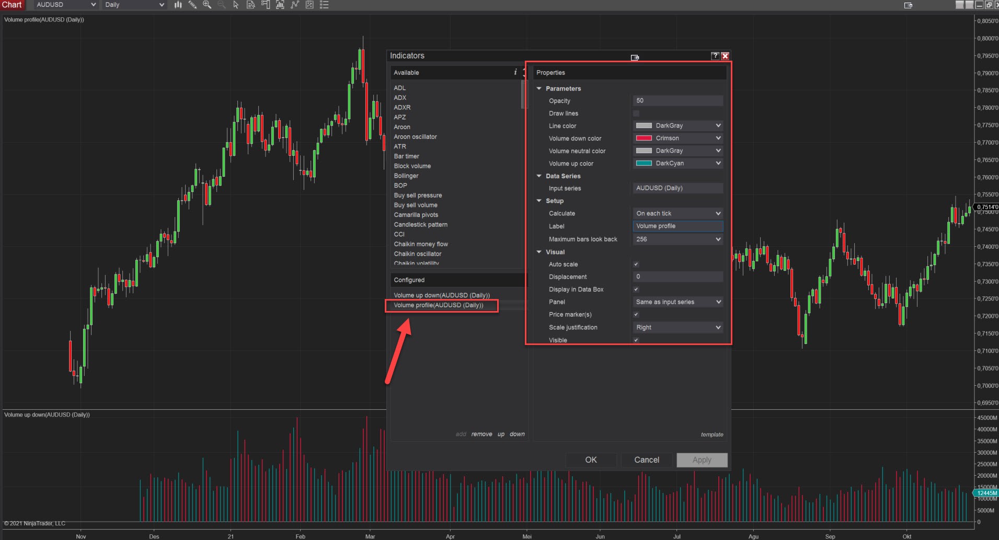
Task: Click the Available list scrollbar
Action: click(x=523, y=95)
